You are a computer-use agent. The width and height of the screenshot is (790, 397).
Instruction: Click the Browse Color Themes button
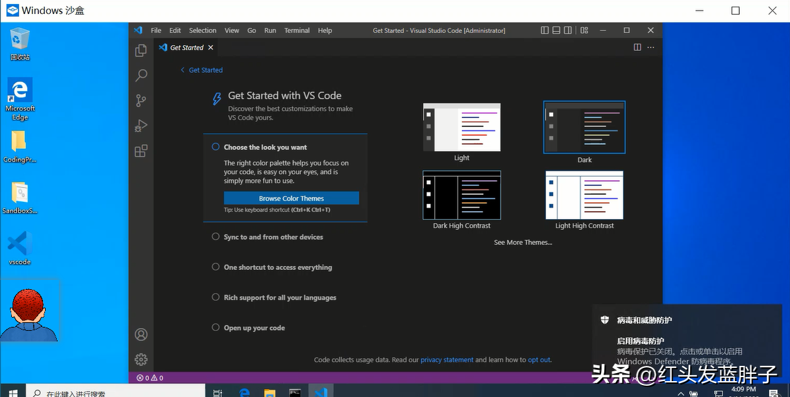click(x=291, y=198)
